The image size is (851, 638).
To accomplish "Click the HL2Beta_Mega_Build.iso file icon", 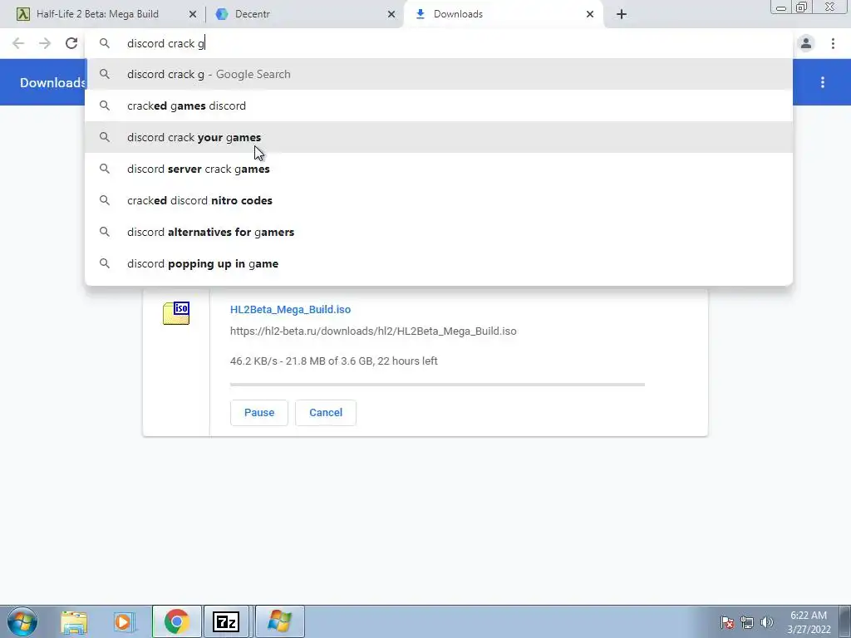I will pyautogui.click(x=176, y=313).
